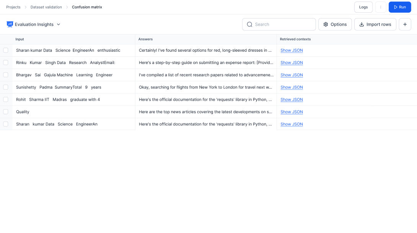Viewport: 417px width, 233px height.
Task: Show JSON for expense report row
Action: (292, 62)
